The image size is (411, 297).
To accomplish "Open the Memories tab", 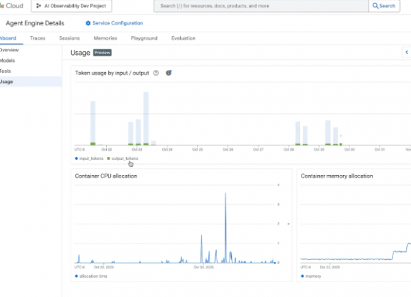I will (x=105, y=38).
